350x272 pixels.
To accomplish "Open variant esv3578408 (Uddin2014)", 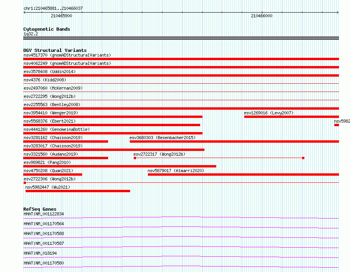I will tap(50, 72).
